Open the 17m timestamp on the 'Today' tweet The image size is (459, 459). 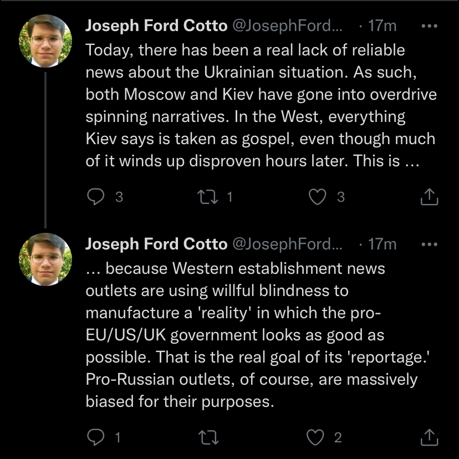click(382, 25)
